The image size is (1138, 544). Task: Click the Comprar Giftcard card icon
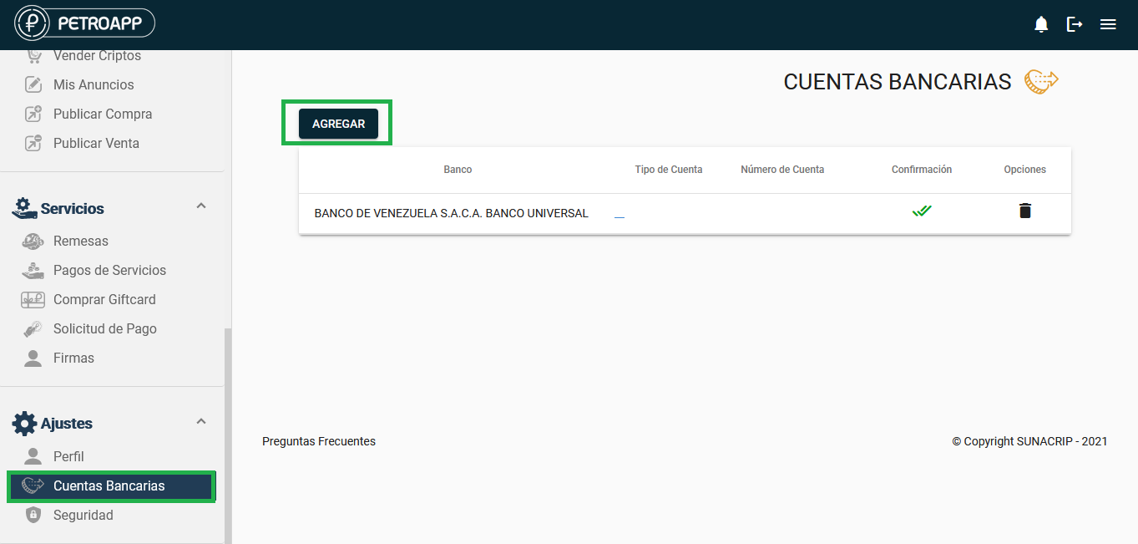coord(33,299)
